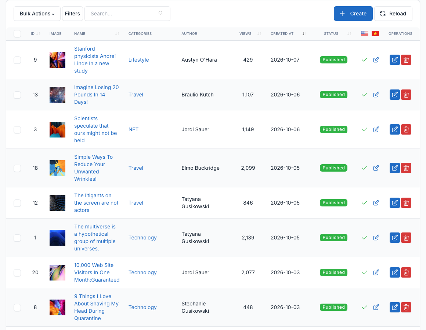Screen dimensions: 426x330
Task: Click Vietnamese flag icon in table header
Action: click(x=375, y=33)
